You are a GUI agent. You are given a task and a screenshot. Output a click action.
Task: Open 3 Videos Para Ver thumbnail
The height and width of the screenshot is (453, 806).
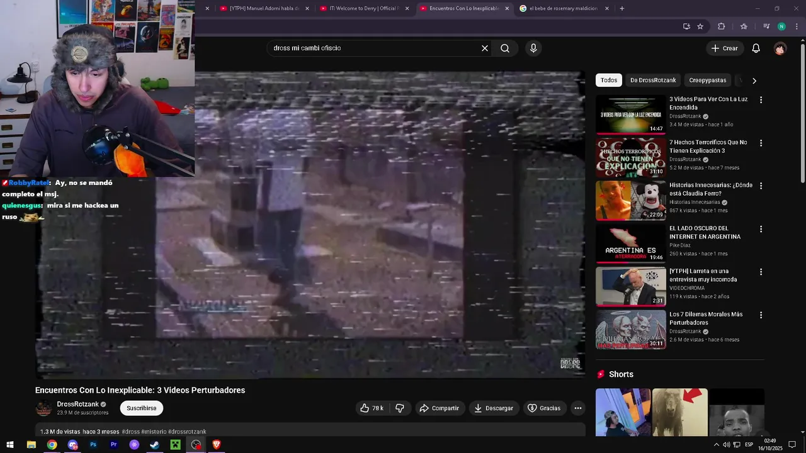(630, 115)
